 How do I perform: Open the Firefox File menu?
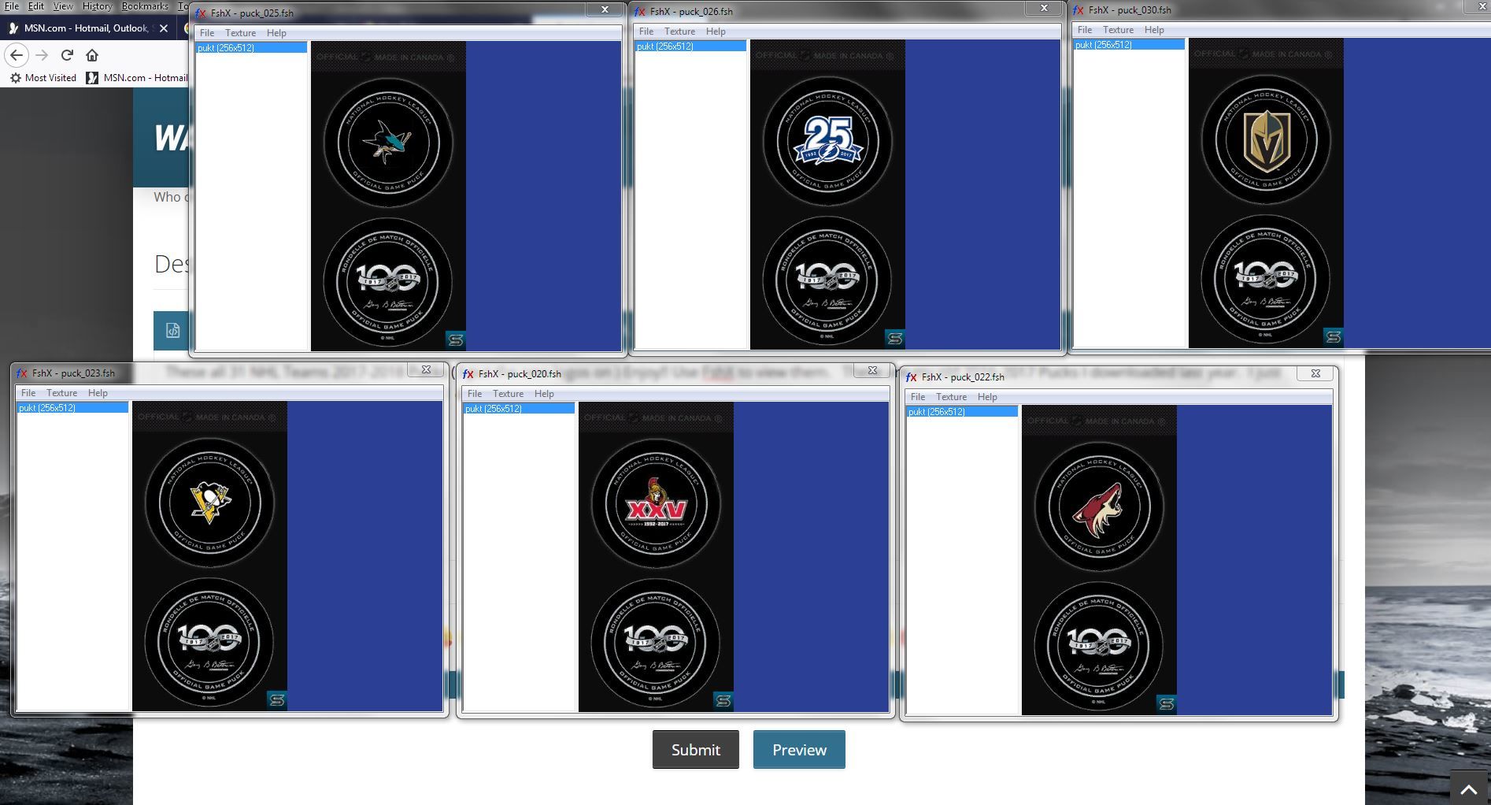(x=12, y=6)
